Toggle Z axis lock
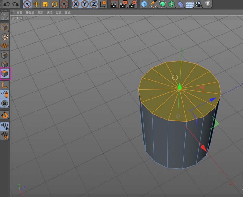Screen dimensions: 243x197 point(94,4)
